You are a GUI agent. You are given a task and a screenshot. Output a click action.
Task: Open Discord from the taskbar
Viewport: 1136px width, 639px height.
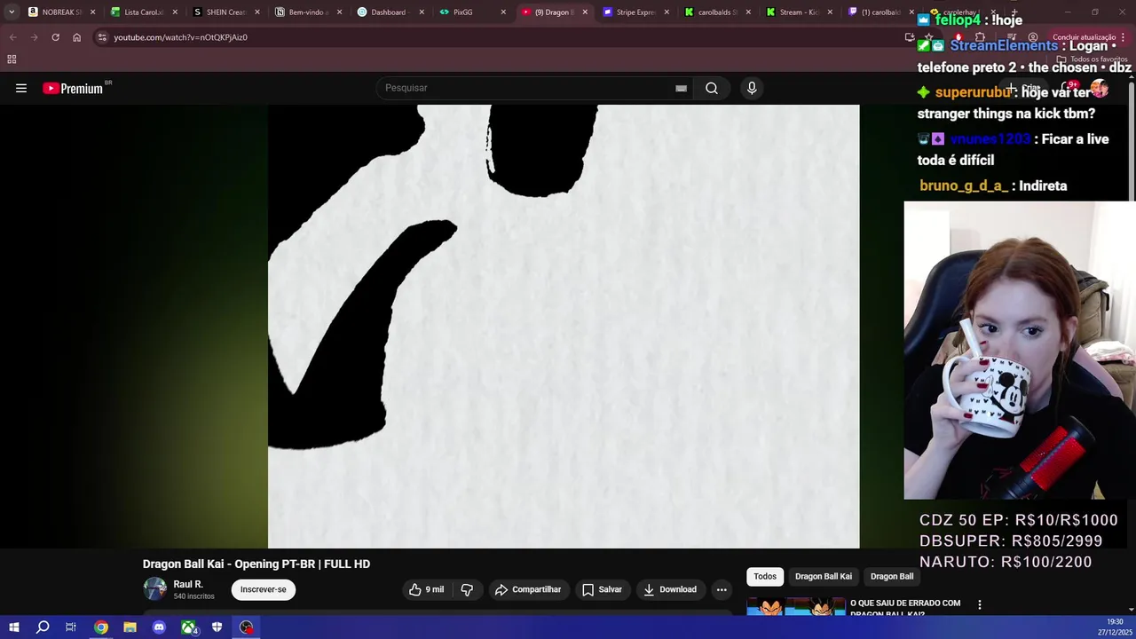click(x=159, y=627)
